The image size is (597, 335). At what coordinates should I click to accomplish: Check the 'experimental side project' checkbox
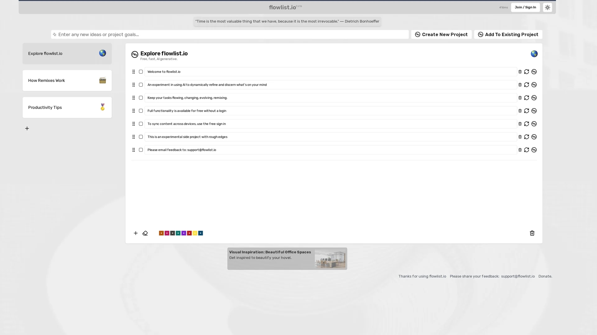coord(141,137)
